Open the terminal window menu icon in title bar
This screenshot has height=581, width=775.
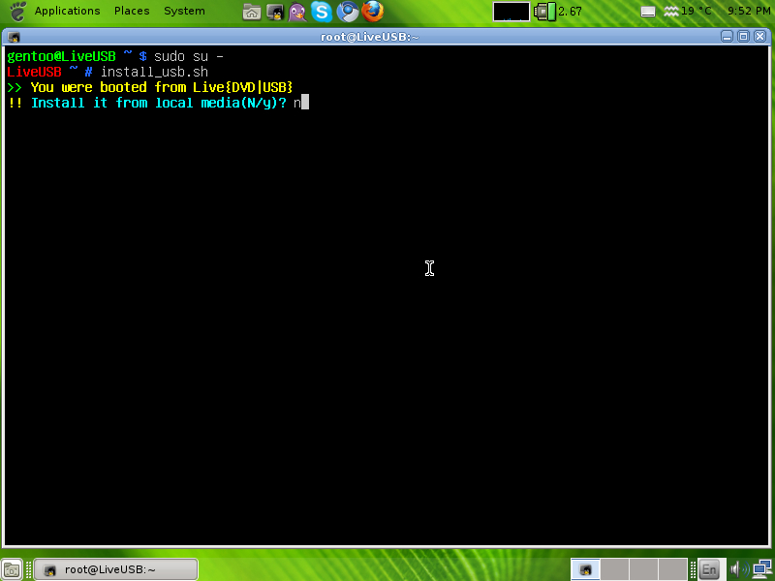click(x=15, y=36)
